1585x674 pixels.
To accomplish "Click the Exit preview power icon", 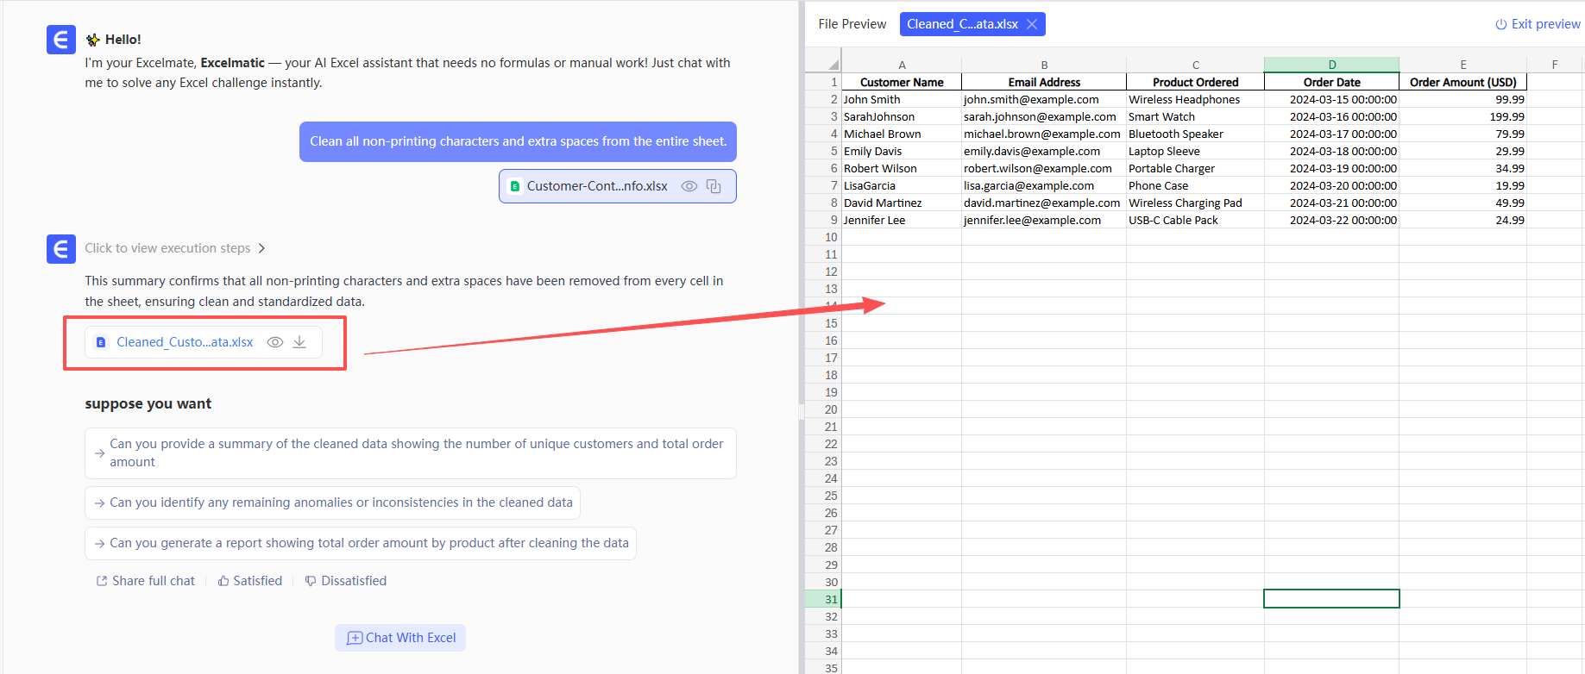I will click(1500, 24).
